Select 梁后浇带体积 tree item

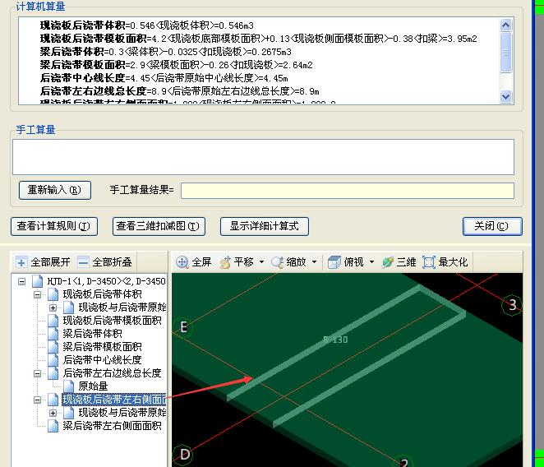pyautogui.click(x=92, y=334)
